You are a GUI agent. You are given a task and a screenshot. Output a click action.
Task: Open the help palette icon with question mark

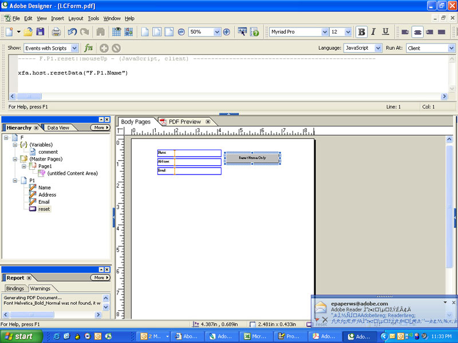(x=254, y=32)
